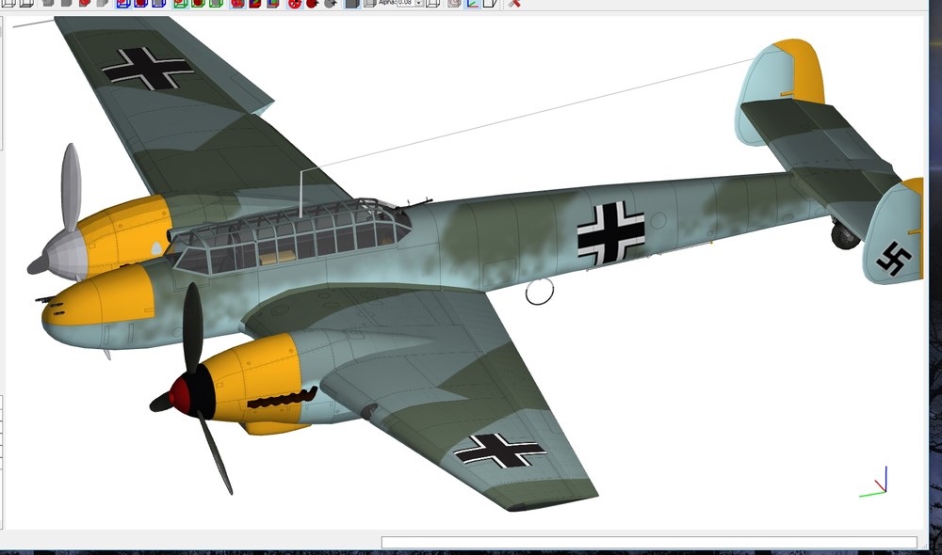Viewport: 942px width, 555px height.
Task: Open the Alpha value dropdown arrow
Action: pos(419,3)
